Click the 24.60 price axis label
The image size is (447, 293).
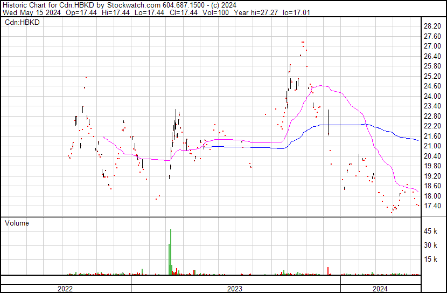432,86
